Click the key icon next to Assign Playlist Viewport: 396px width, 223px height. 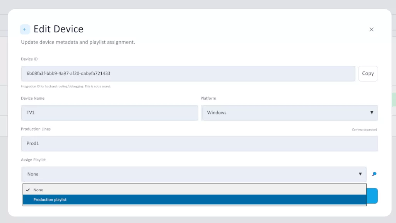374,174
